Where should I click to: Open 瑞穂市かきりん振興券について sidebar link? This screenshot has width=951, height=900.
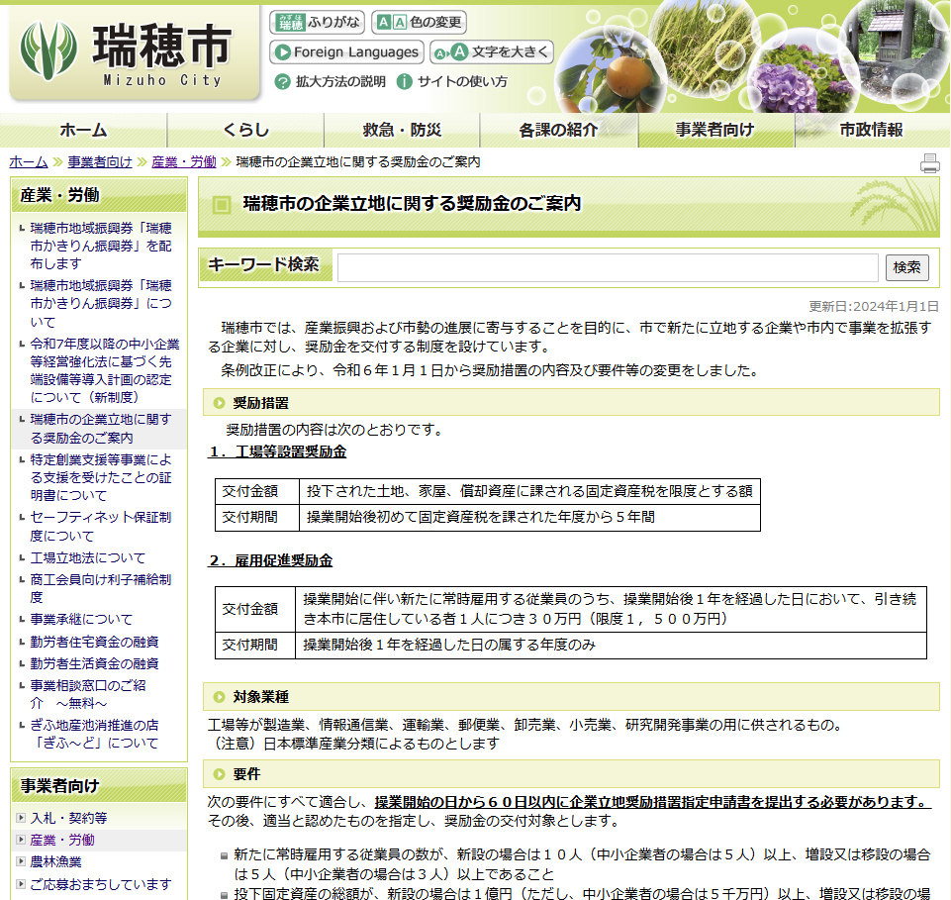pyautogui.click(x=101, y=303)
